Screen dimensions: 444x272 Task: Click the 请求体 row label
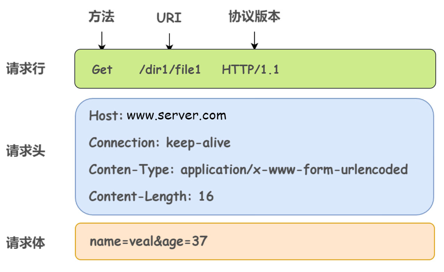(26, 242)
